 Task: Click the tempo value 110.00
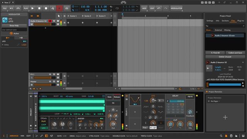coord(85,7)
